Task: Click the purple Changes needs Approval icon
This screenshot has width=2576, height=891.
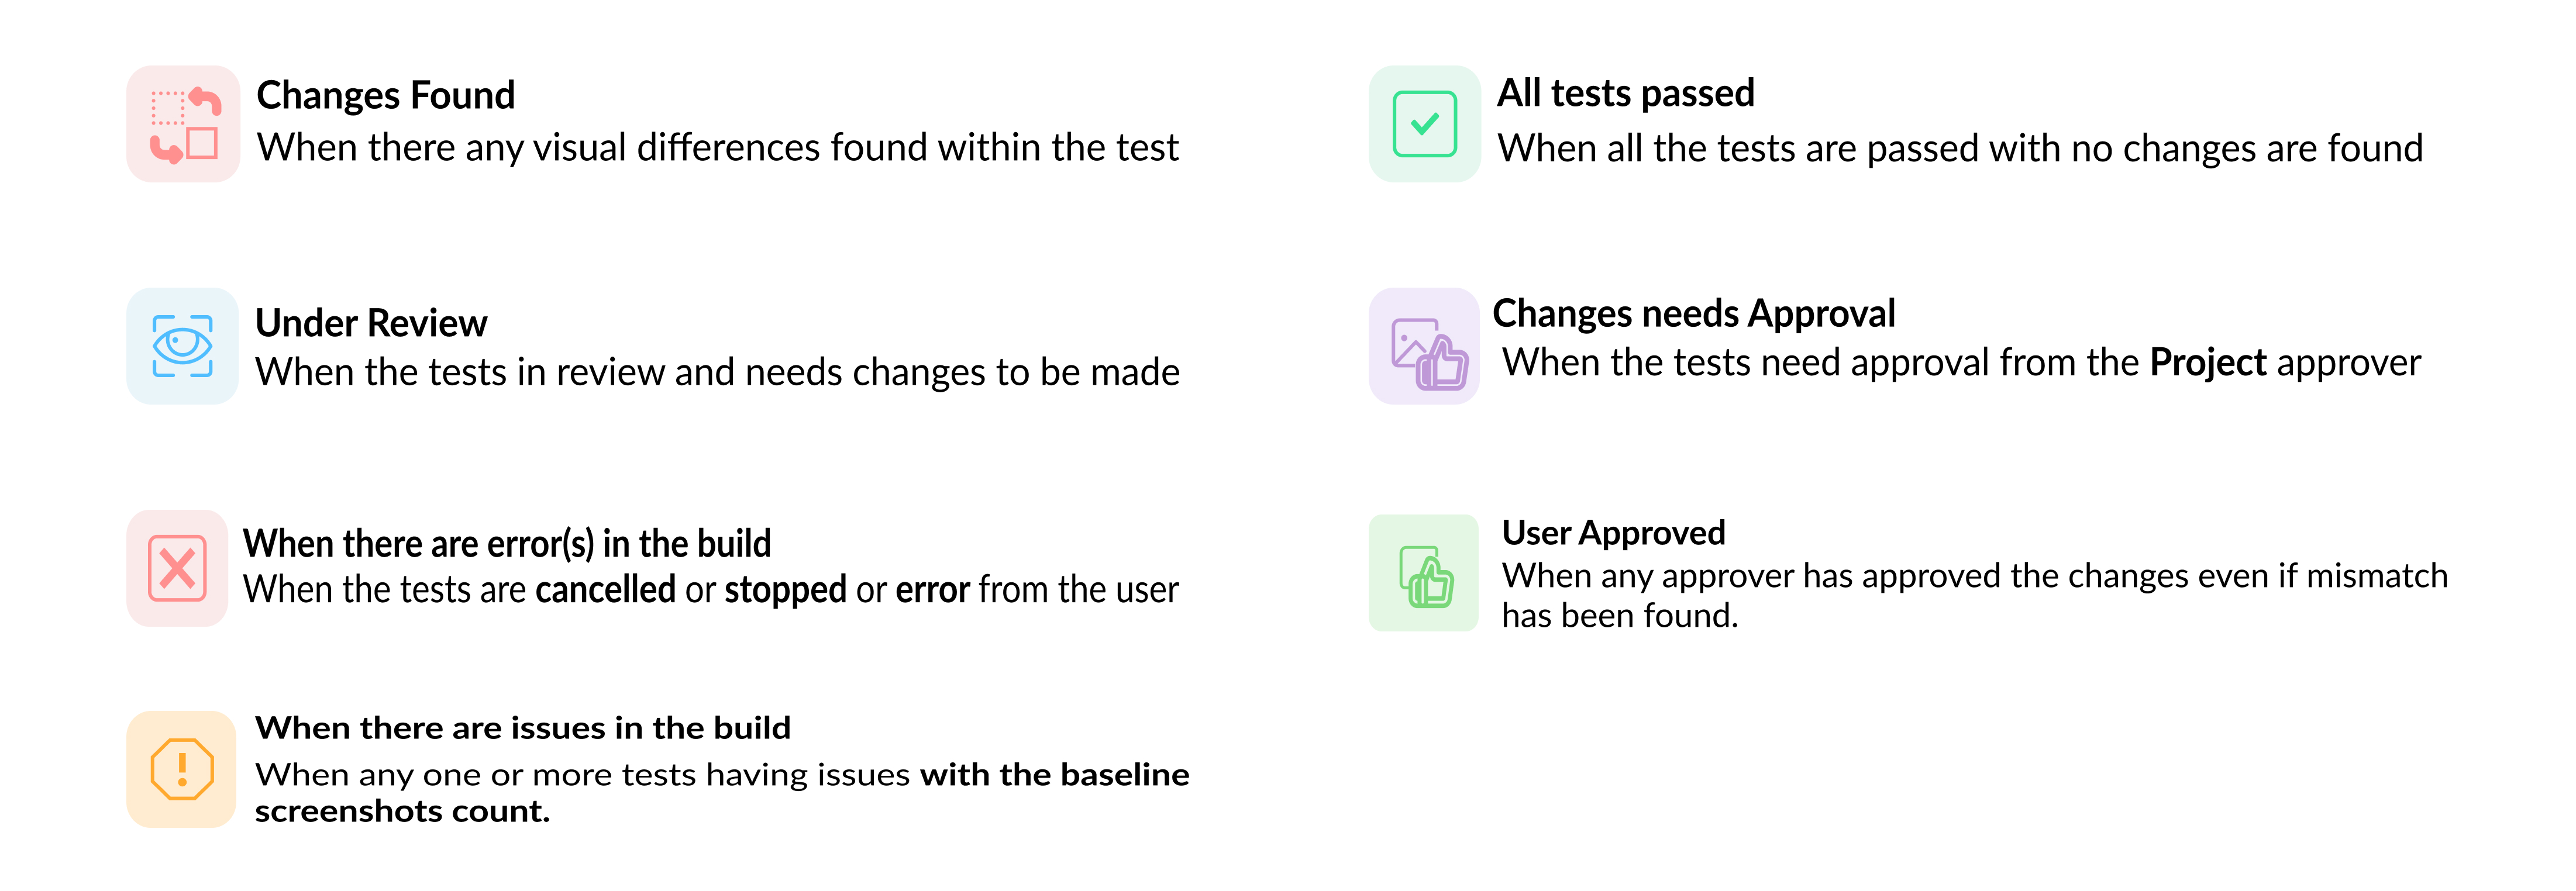Action: point(1424,347)
